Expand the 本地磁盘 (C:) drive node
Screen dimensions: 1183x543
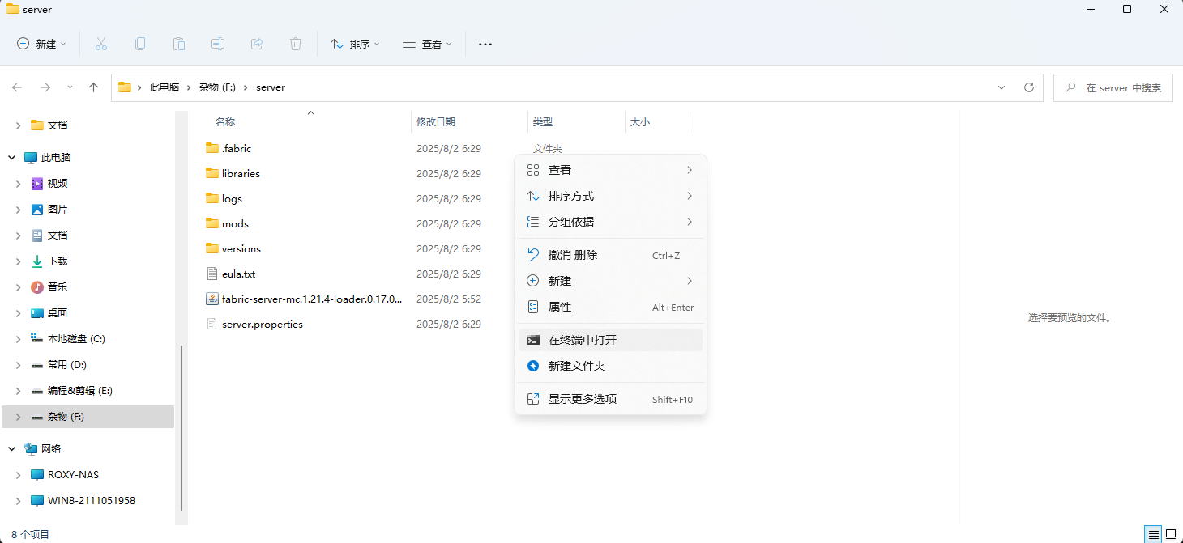point(19,339)
